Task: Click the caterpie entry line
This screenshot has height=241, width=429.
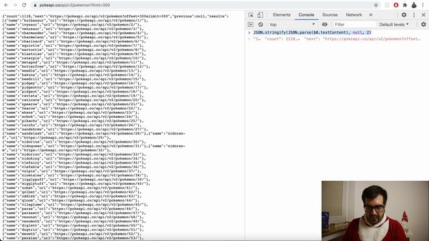Action: pyautogui.click(x=74, y=58)
